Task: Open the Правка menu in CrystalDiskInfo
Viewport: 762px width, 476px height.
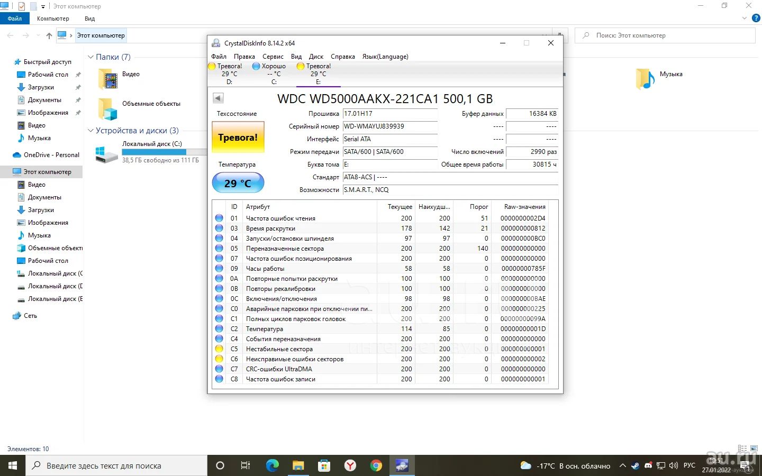Action: [244, 57]
